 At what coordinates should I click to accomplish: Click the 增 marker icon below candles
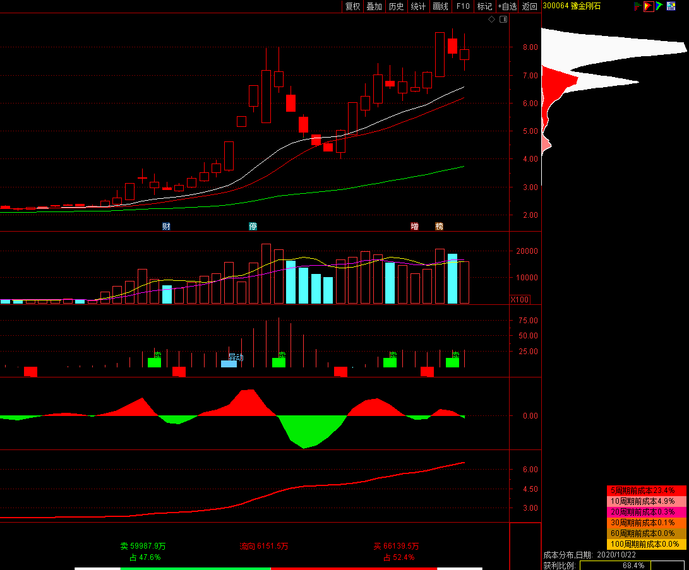click(415, 227)
